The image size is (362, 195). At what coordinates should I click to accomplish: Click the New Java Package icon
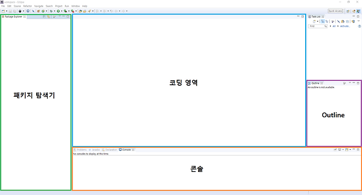click(38, 11)
